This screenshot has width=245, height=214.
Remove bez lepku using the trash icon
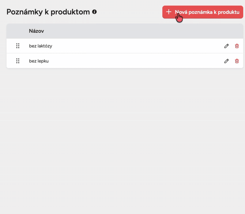[237, 61]
